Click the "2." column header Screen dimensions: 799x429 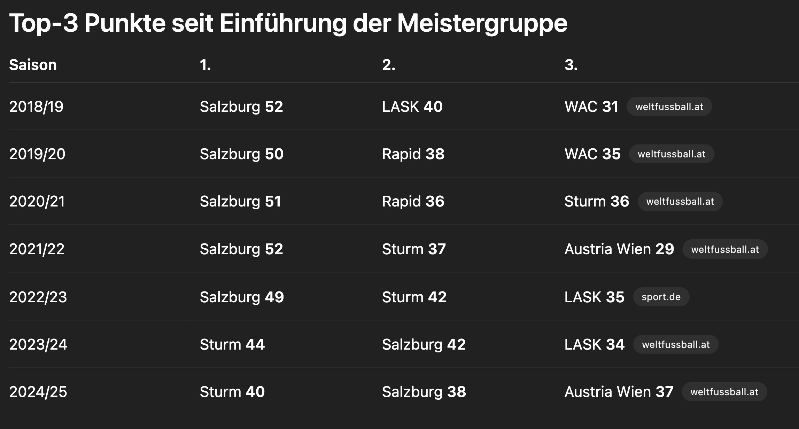coord(388,65)
